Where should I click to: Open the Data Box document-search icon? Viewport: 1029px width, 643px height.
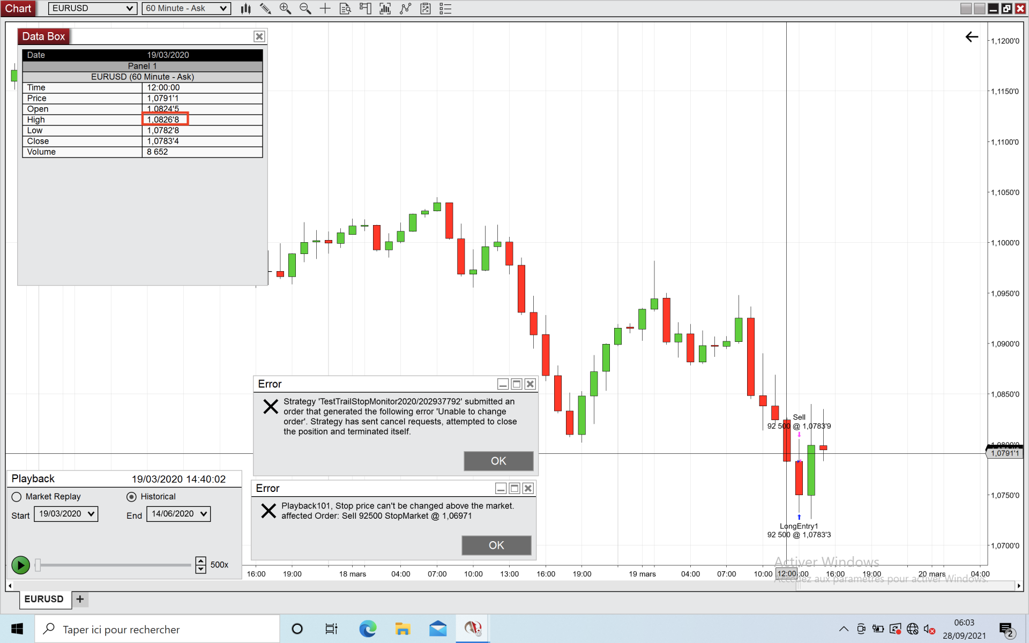click(x=345, y=9)
